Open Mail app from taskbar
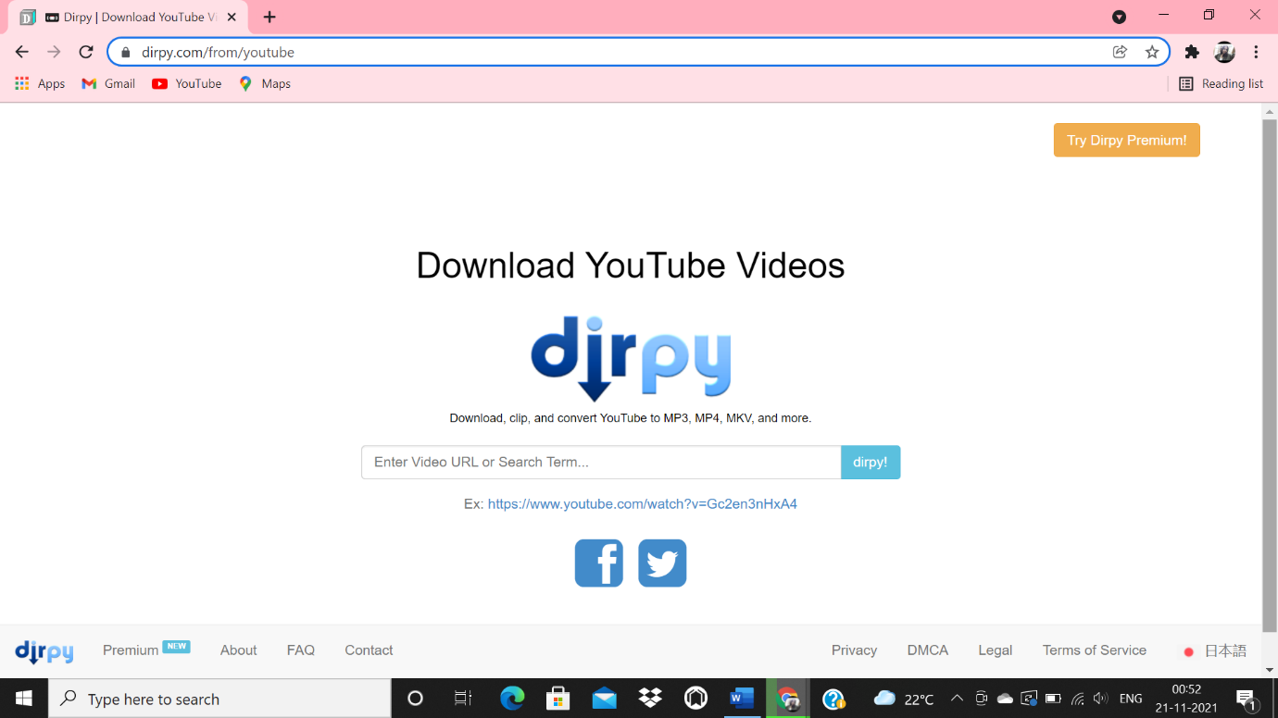 604,699
